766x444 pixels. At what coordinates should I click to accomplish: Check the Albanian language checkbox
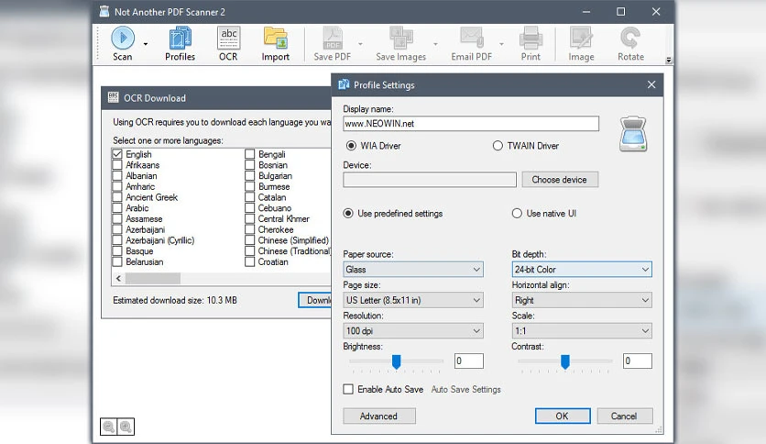tap(117, 175)
